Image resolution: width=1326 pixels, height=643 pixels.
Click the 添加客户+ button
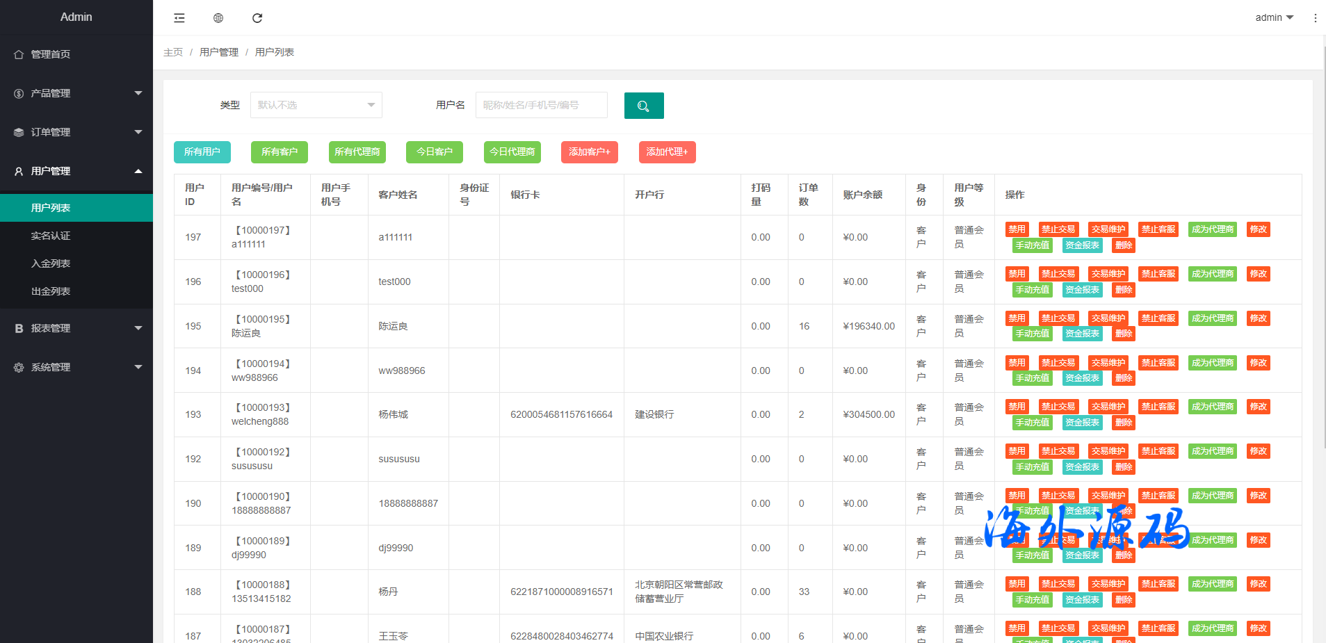589,152
